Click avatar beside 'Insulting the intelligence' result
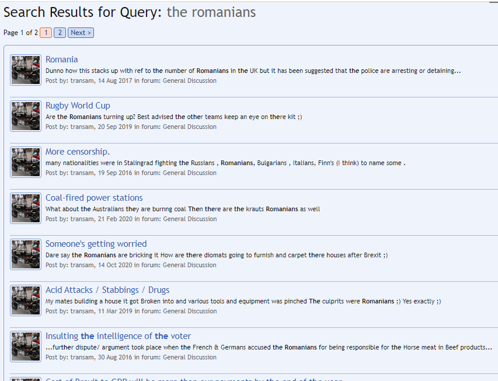 (x=26, y=347)
